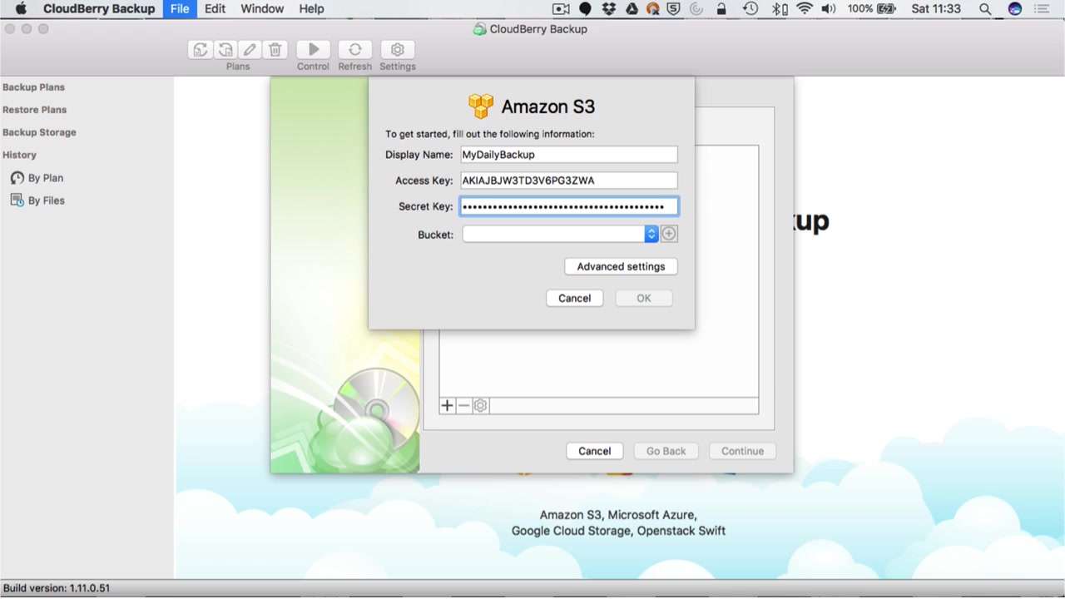Open the Notification Center list icon
Screen dimensions: 1065x599
tap(1043, 9)
